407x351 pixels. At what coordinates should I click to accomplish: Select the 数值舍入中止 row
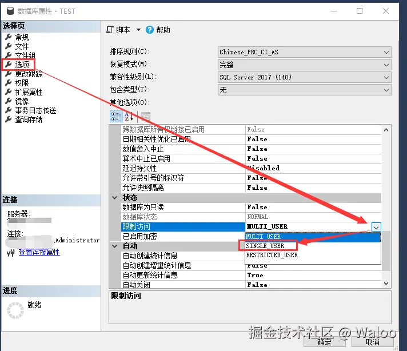click(252, 149)
